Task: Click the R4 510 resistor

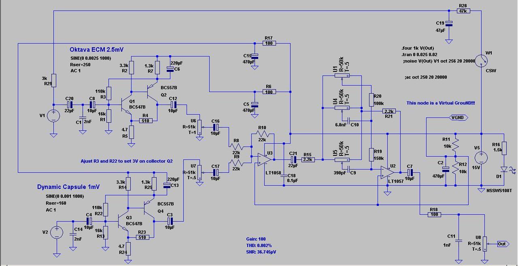Action: 146,121
